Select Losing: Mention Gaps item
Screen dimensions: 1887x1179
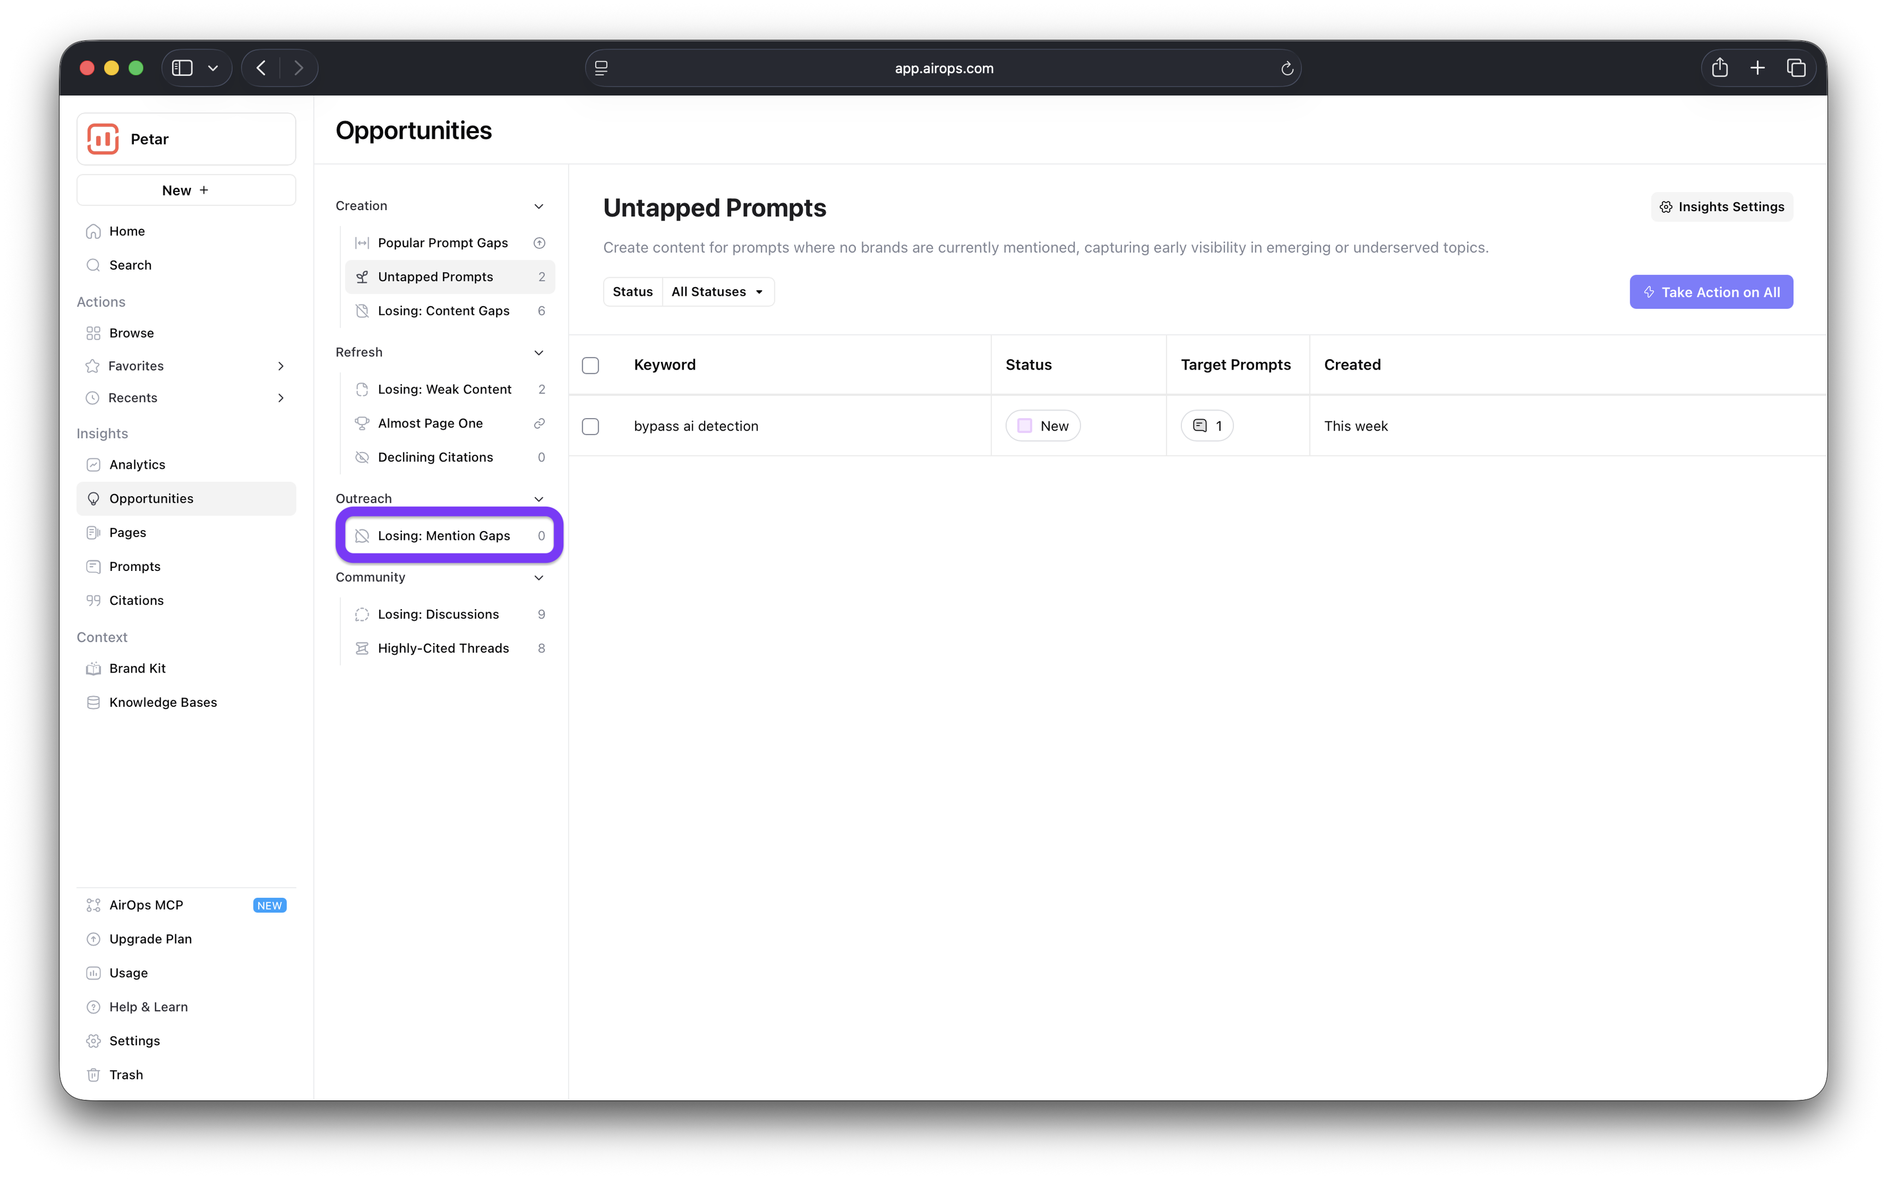pyautogui.click(x=444, y=535)
